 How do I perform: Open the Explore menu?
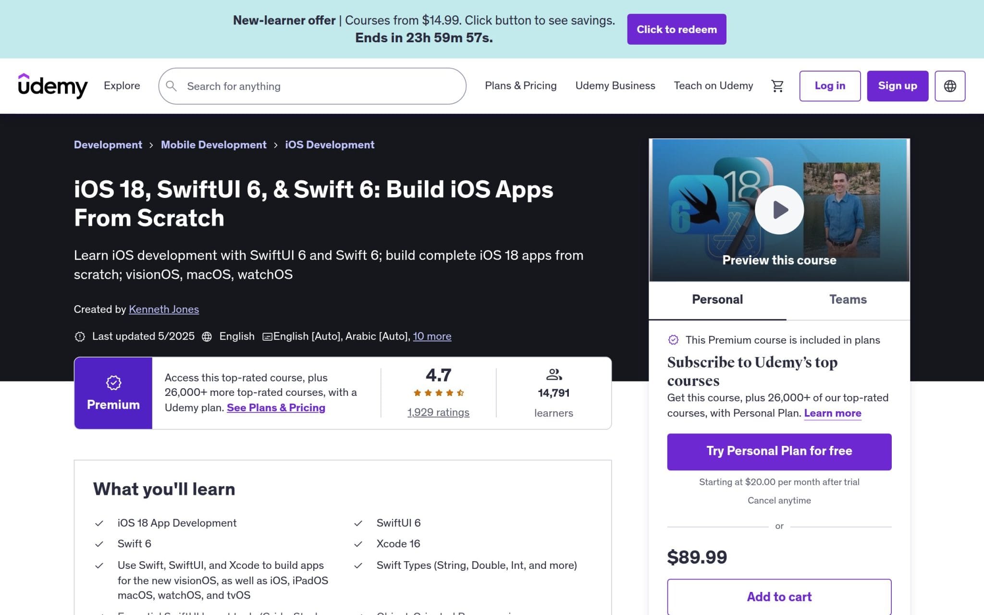click(x=122, y=86)
